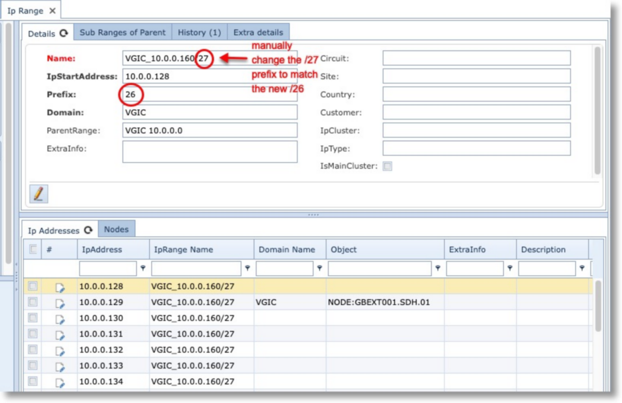Toggle the select-all checkbox in grid header

tap(33, 249)
